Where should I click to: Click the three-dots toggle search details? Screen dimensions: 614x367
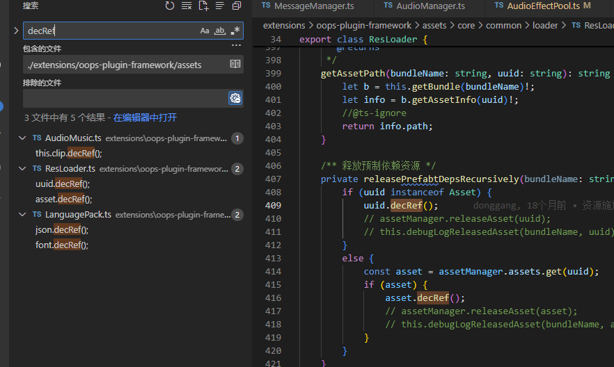(236, 45)
